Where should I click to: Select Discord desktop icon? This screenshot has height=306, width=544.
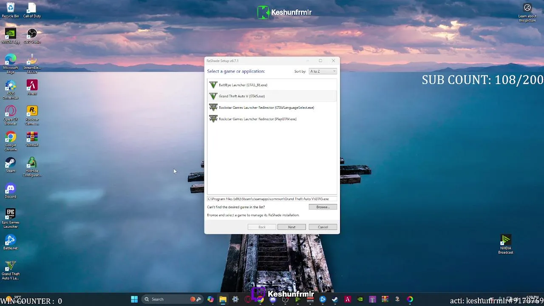click(10, 191)
